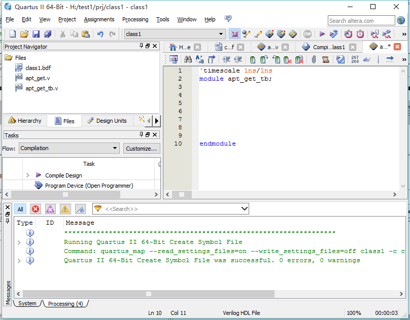Click the Save All icon
Image resolution: width=410 pixels, height=320 pixels.
point(48,34)
